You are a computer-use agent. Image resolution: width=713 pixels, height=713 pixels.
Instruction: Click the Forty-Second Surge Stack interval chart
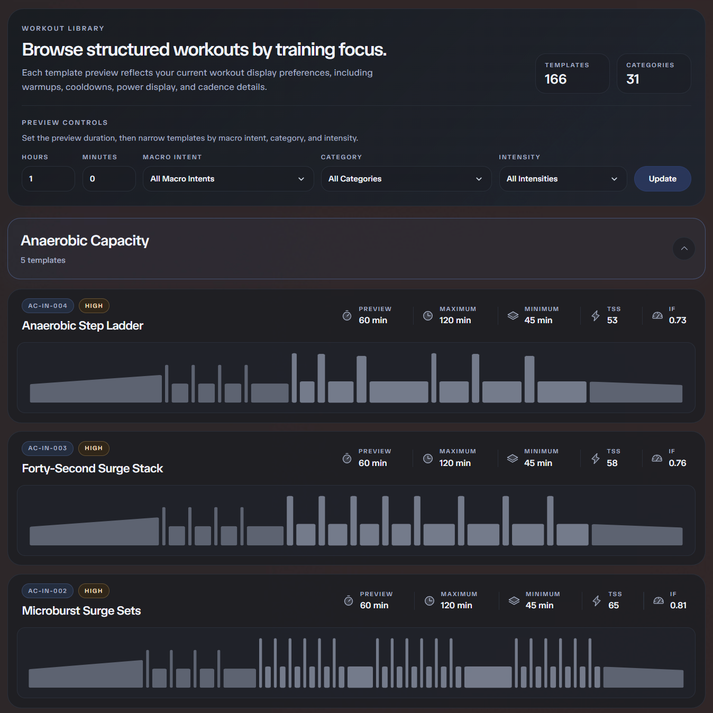[356, 520]
